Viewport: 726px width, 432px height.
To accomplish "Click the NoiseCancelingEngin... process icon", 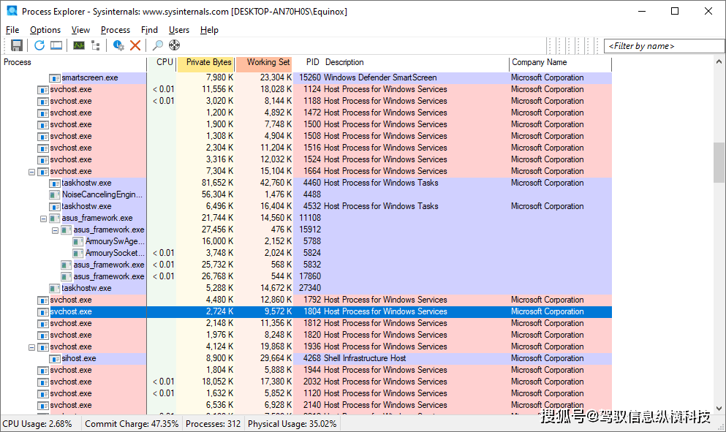I will pos(55,194).
